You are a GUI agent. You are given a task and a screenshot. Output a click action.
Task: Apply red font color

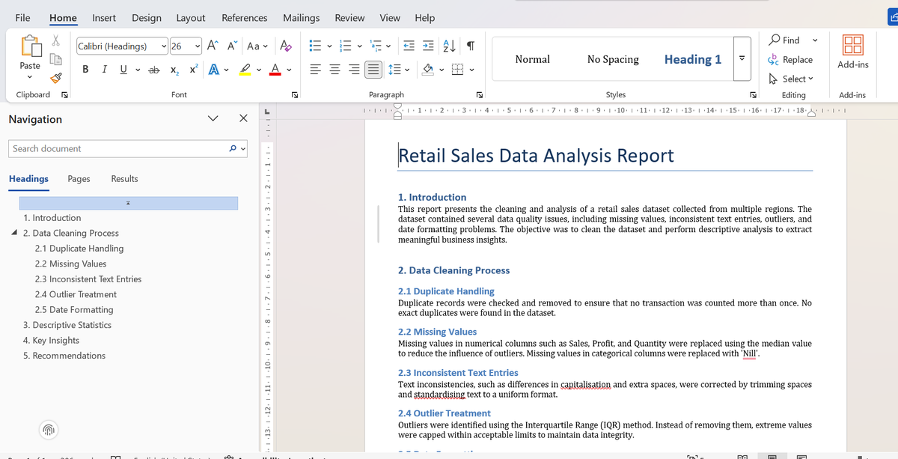point(275,69)
